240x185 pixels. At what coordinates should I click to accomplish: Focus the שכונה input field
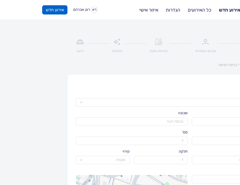(x=132, y=122)
